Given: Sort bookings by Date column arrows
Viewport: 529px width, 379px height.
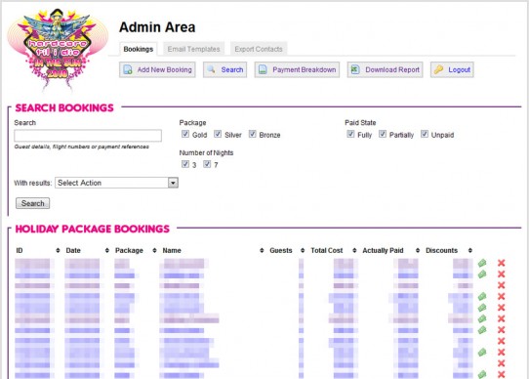Looking at the screenshot, I should tap(107, 250).
